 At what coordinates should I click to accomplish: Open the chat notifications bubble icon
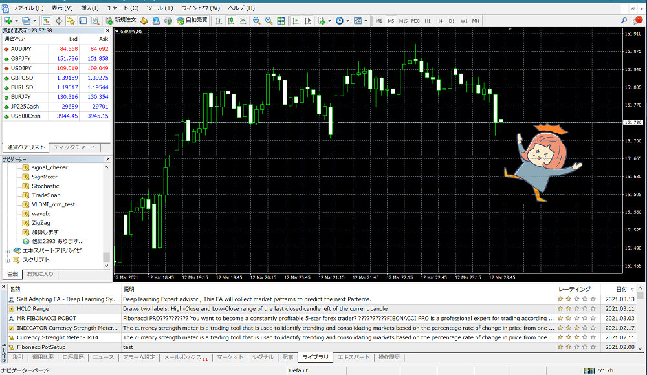tap(638, 20)
